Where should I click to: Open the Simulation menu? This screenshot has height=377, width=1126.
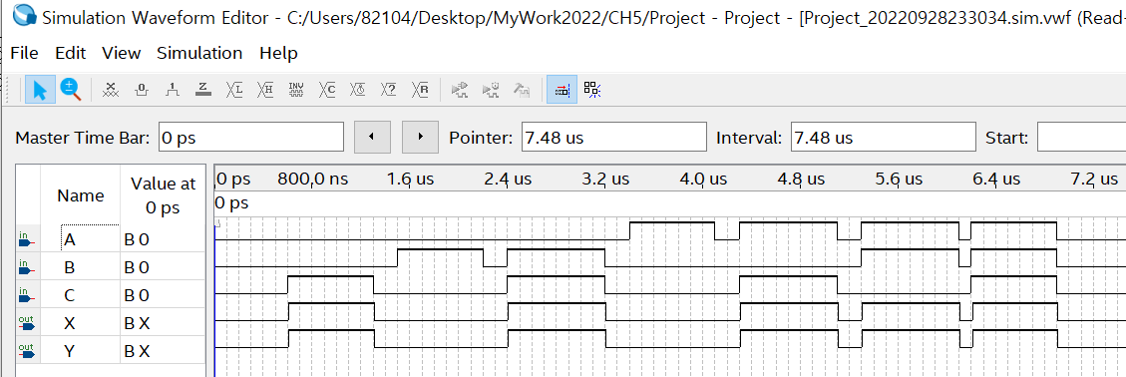199,53
